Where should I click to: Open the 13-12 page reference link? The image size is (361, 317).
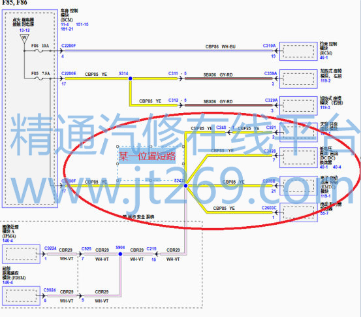click(x=24, y=31)
